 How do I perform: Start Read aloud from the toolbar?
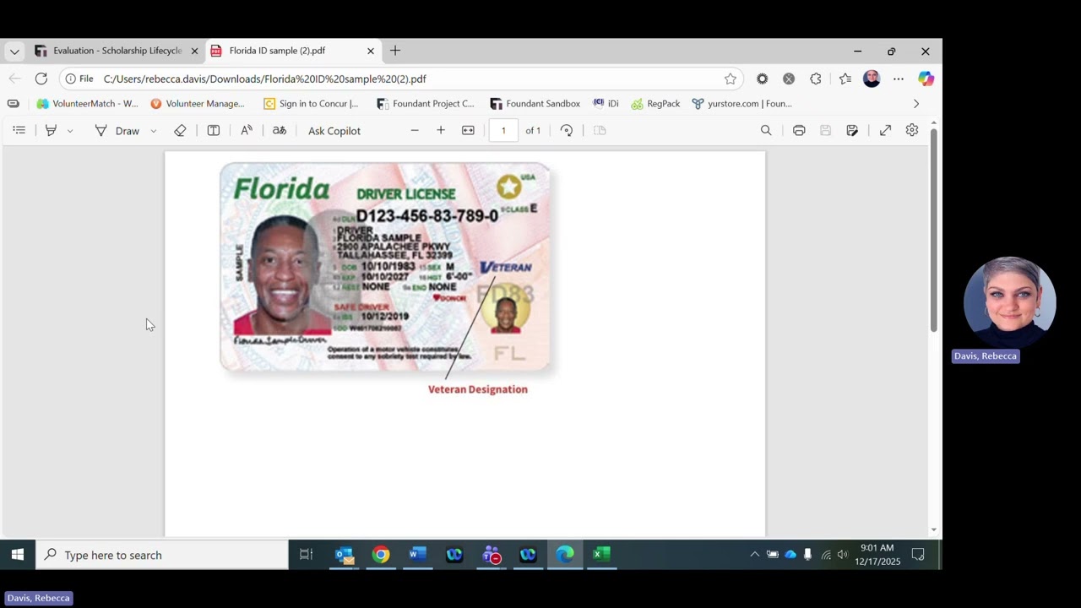pyautogui.click(x=247, y=130)
